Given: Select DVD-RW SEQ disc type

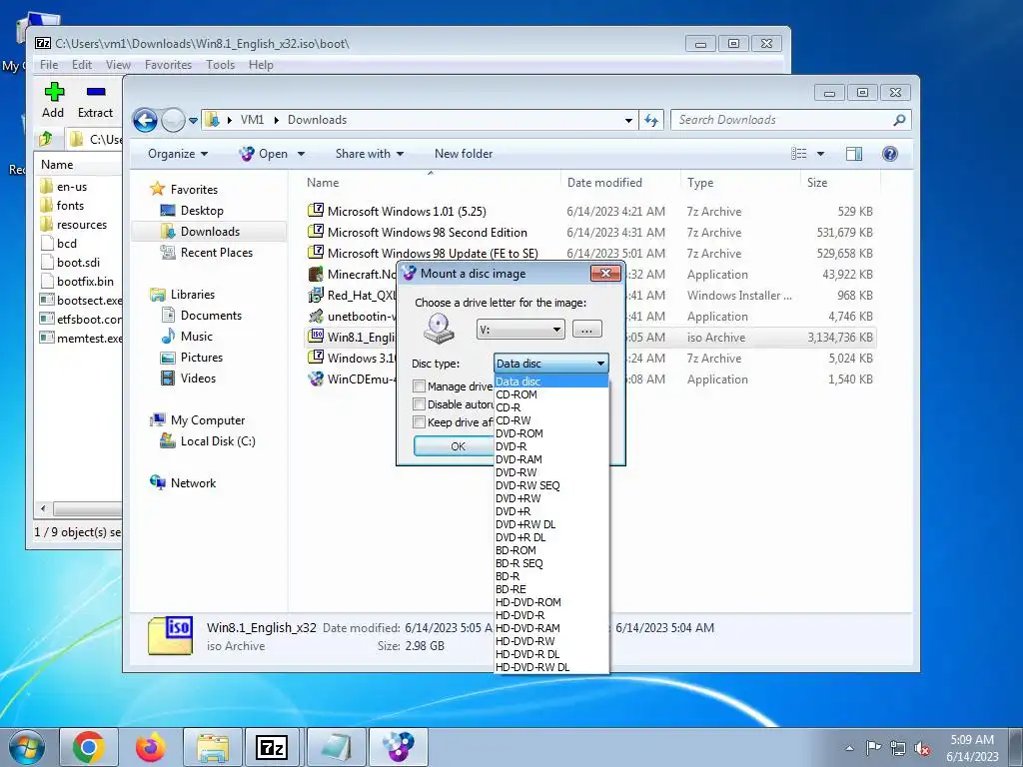Looking at the screenshot, I should tap(551, 485).
